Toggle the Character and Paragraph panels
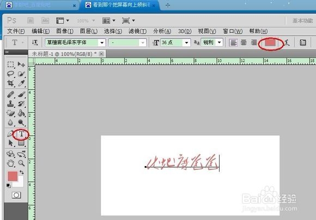316x220 pixels. [x=303, y=42]
